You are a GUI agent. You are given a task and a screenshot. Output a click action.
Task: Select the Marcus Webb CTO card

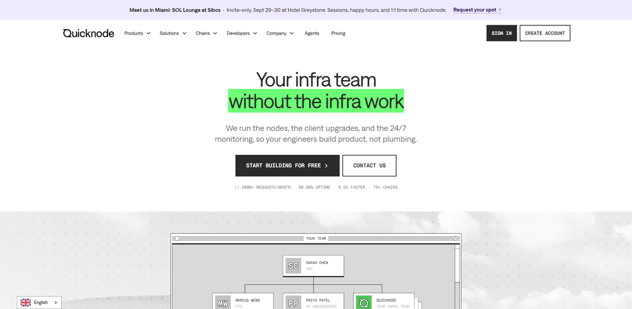243,301
